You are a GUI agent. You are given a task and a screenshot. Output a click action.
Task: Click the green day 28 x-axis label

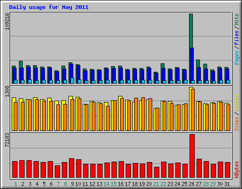pos(206,184)
